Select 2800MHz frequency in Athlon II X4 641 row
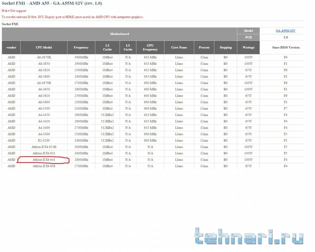The height and width of the screenshot is (252, 315). 81,160
